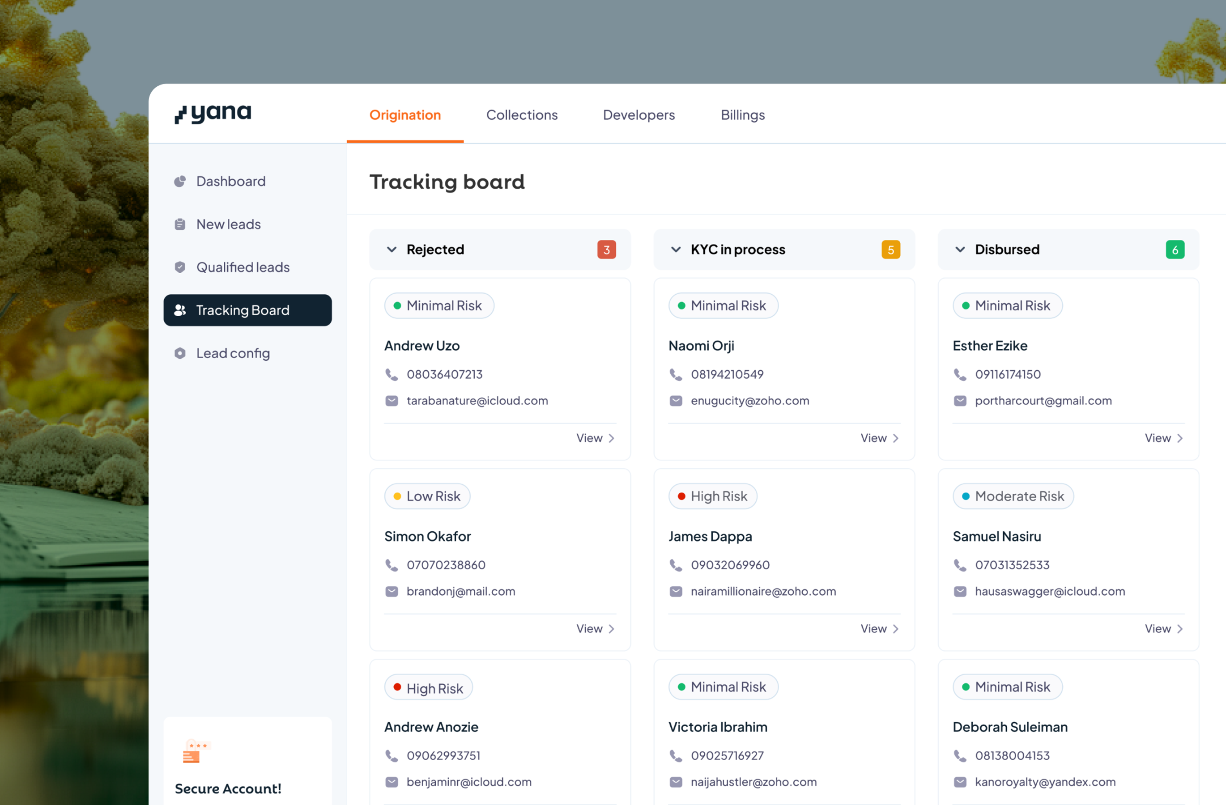Collapse the Disbursed column chevron

(x=960, y=250)
